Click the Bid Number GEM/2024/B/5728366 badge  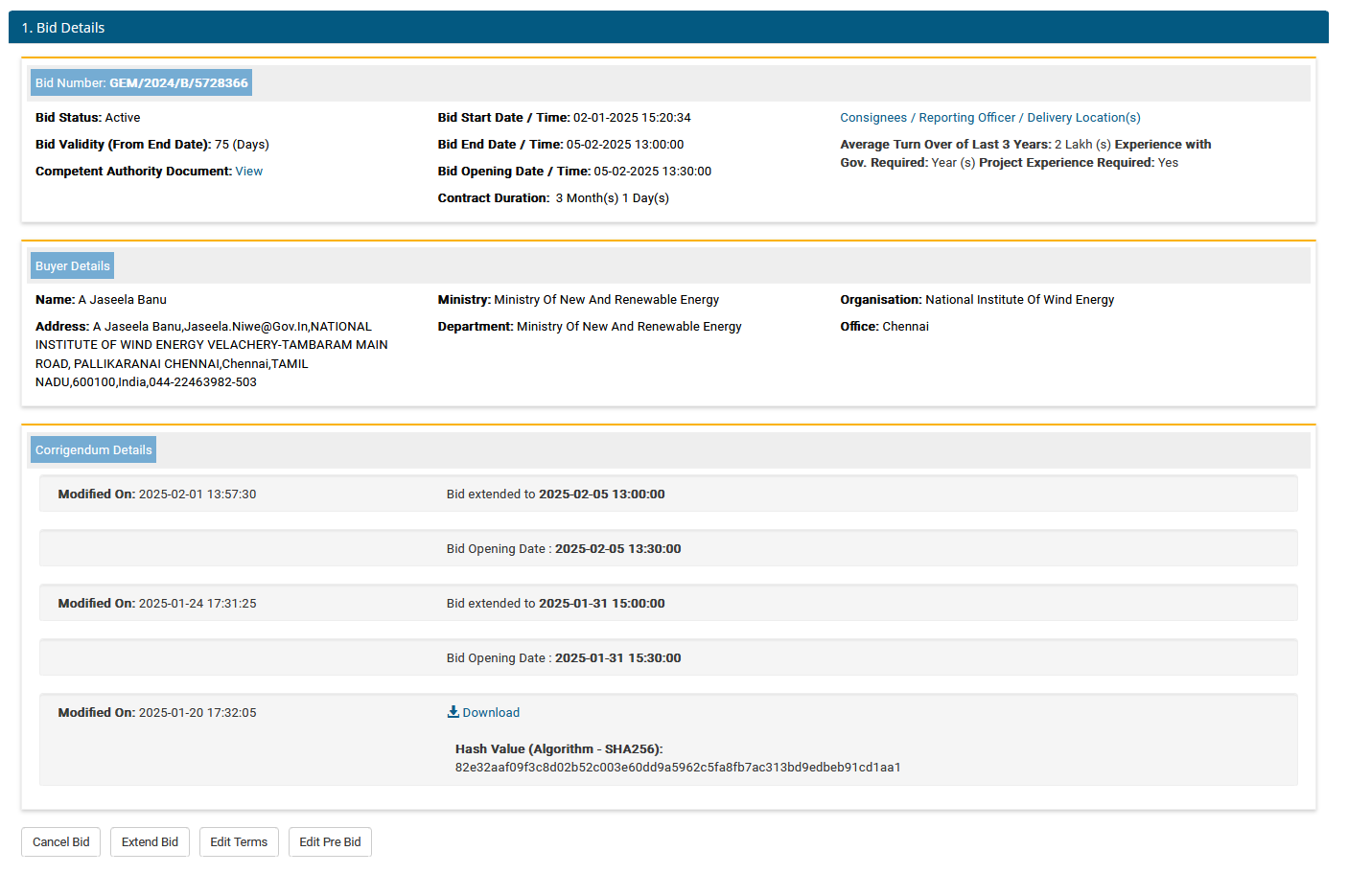tap(141, 83)
